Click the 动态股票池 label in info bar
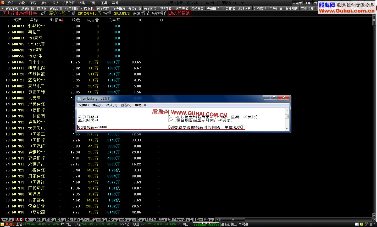377x227 pixels. pos(180,13)
